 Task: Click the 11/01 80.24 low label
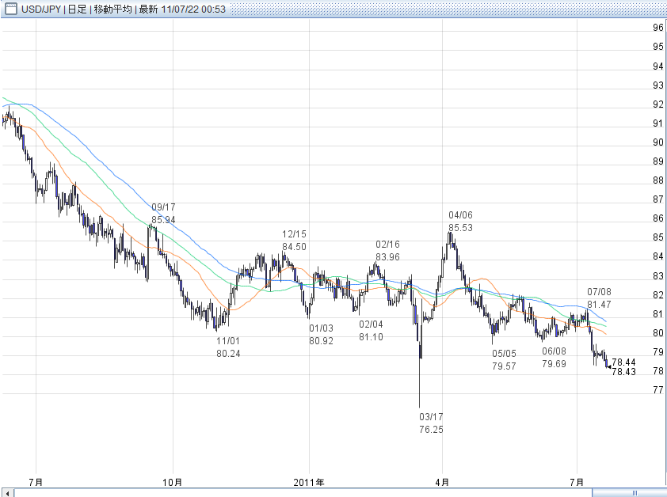[228, 347]
